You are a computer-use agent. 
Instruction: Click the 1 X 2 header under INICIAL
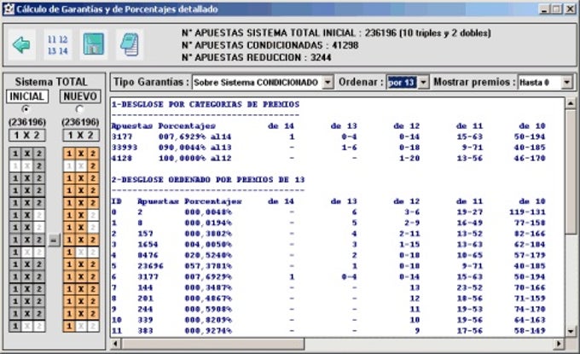(27, 135)
